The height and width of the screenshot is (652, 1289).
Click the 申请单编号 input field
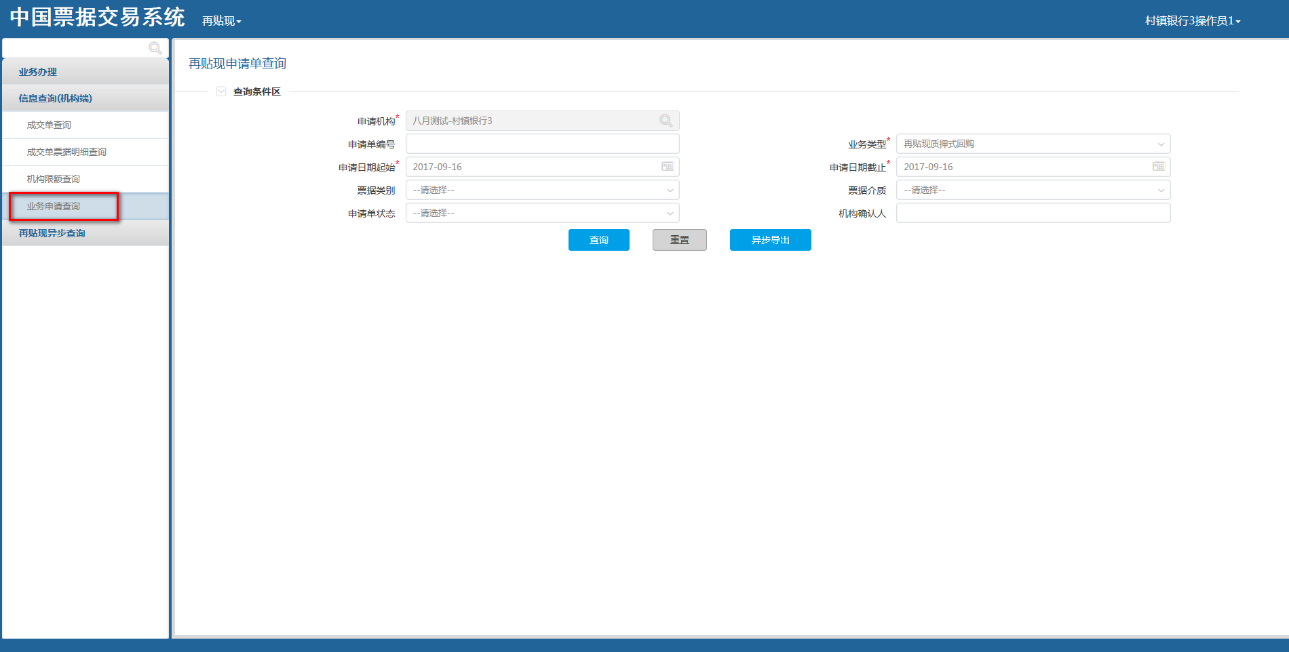click(542, 144)
